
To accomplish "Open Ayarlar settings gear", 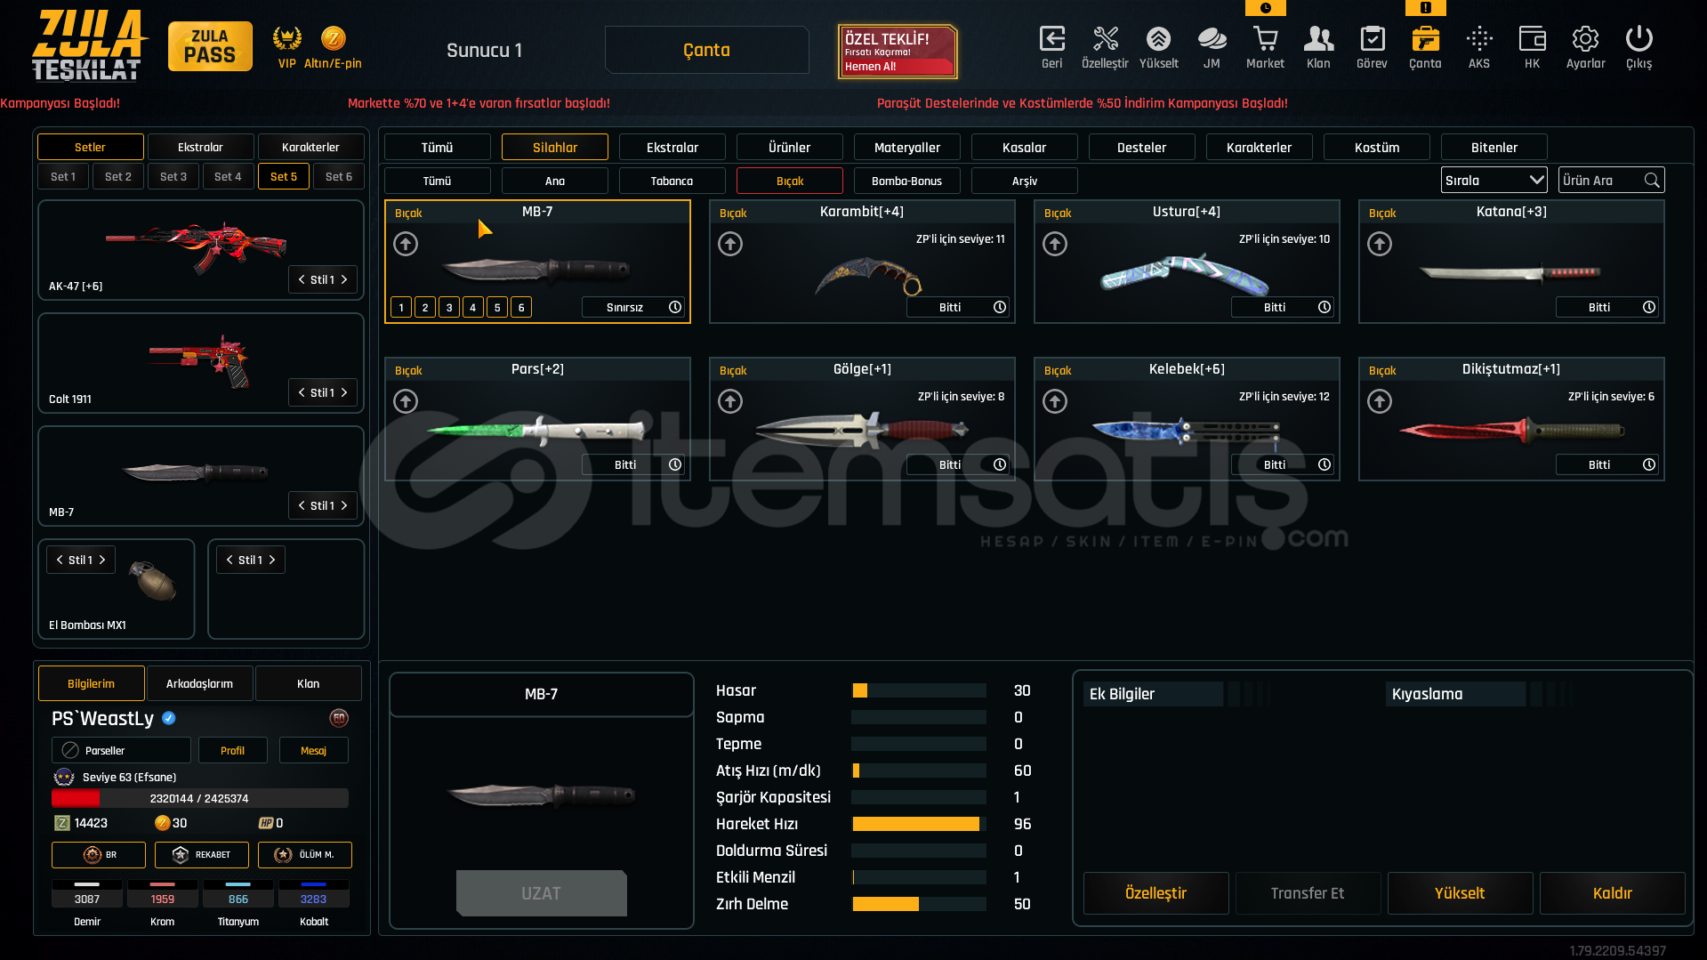I will pyautogui.click(x=1585, y=39).
